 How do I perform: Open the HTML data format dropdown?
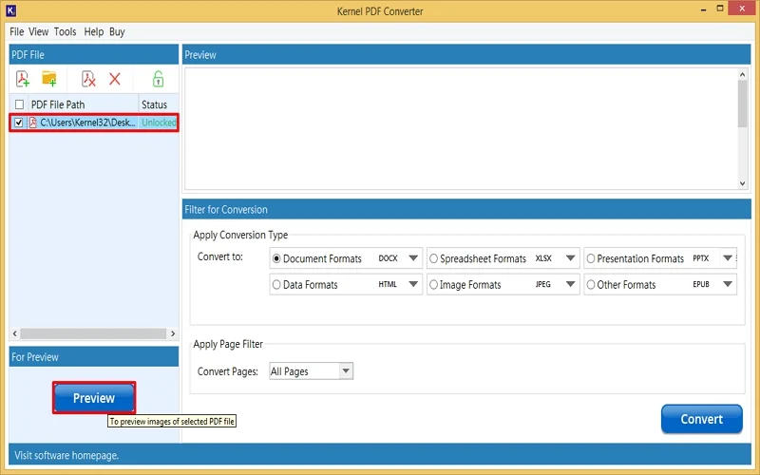point(413,284)
